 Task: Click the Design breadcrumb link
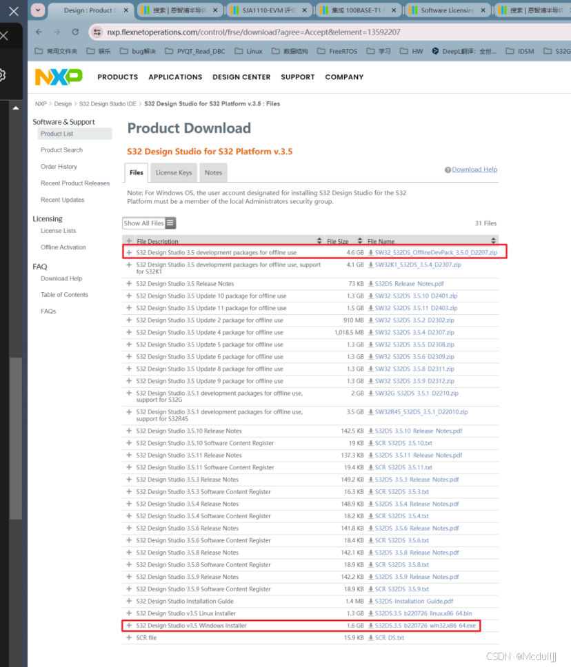[63, 104]
